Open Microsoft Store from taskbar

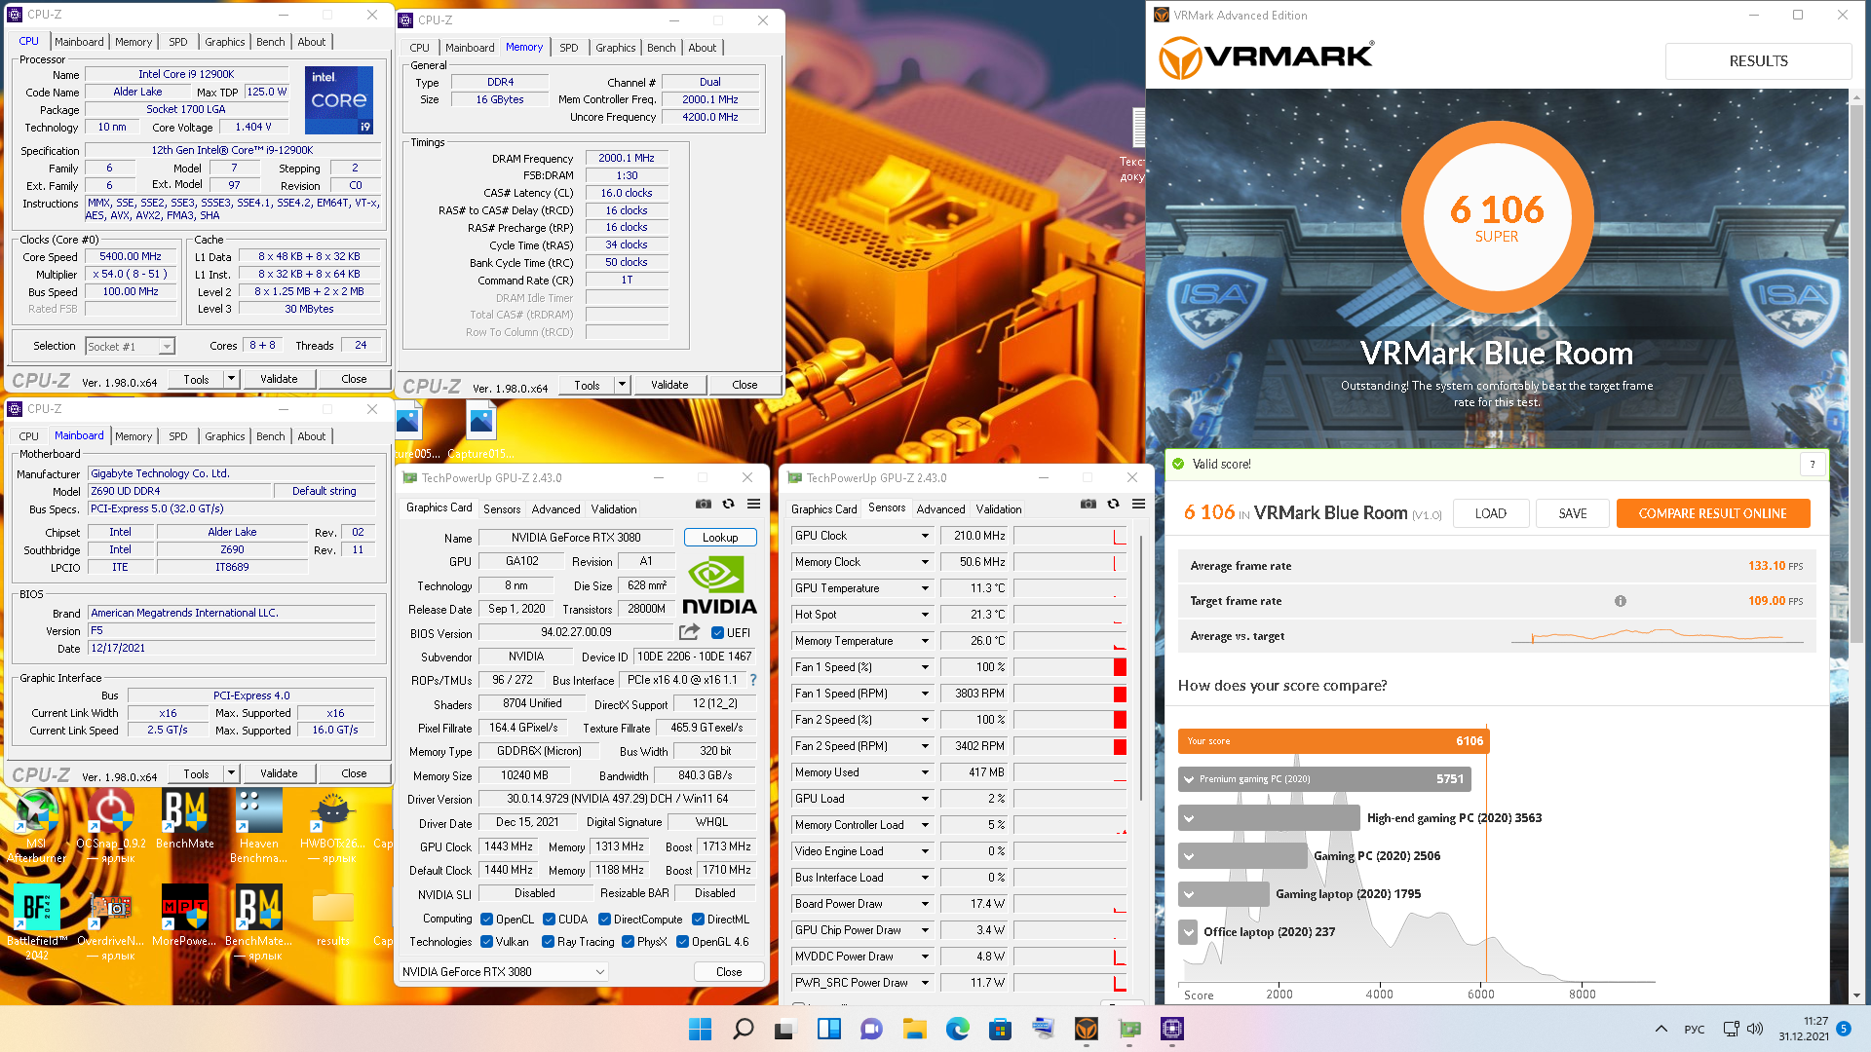[x=1000, y=1029]
